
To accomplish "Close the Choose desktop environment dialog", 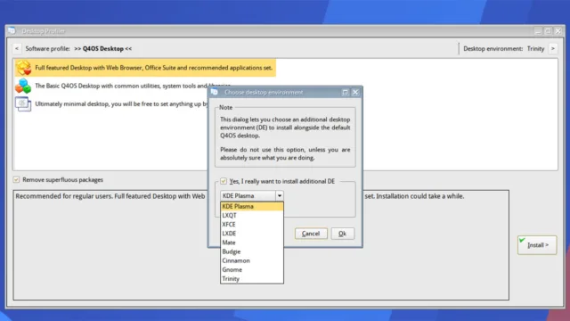I will pyautogui.click(x=355, y=93).
